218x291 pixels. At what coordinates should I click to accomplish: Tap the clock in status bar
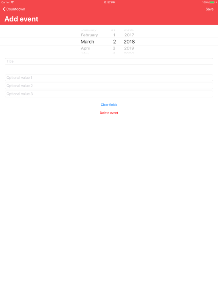(x=109, y=2)
